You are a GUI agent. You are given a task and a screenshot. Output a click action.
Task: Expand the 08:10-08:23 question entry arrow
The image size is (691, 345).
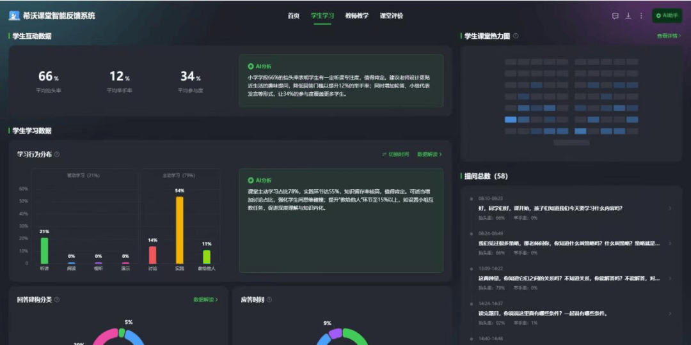(670, 208)
